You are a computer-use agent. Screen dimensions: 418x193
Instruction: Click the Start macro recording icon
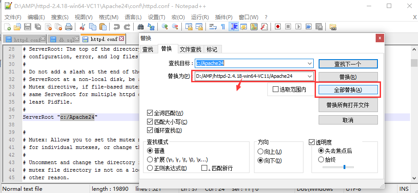[278, 27]
